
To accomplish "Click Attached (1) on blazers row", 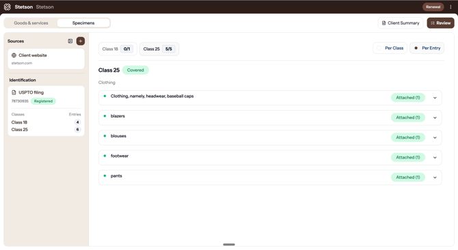I will (408, 117).
